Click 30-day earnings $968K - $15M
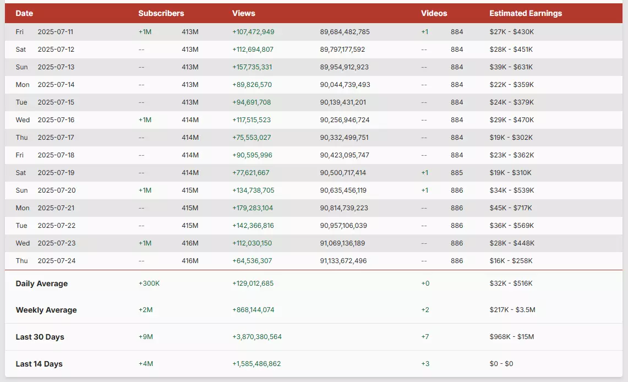 click(511, 337)
